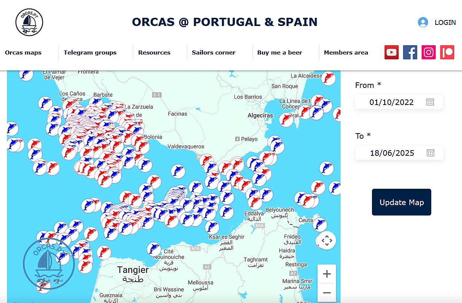Select the blue orca marker left of Los Caños

point(46,103)
